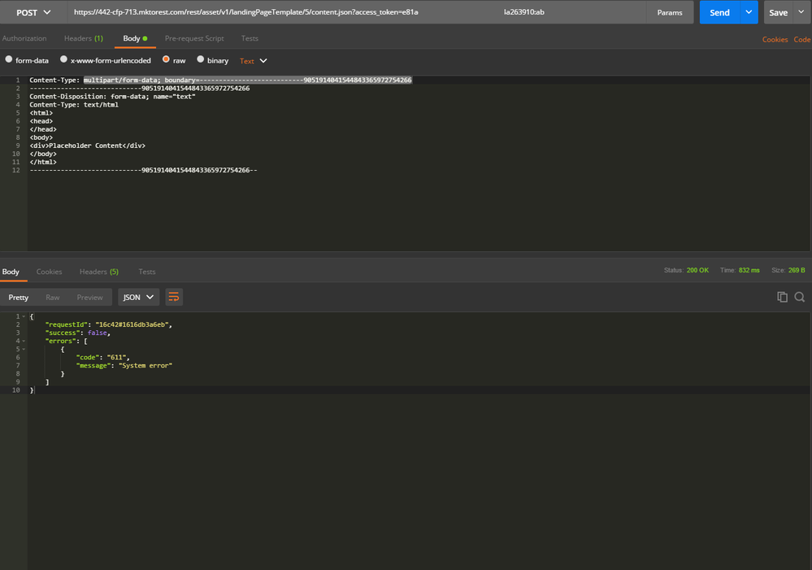Switch response view to Preview

[89, 297]
